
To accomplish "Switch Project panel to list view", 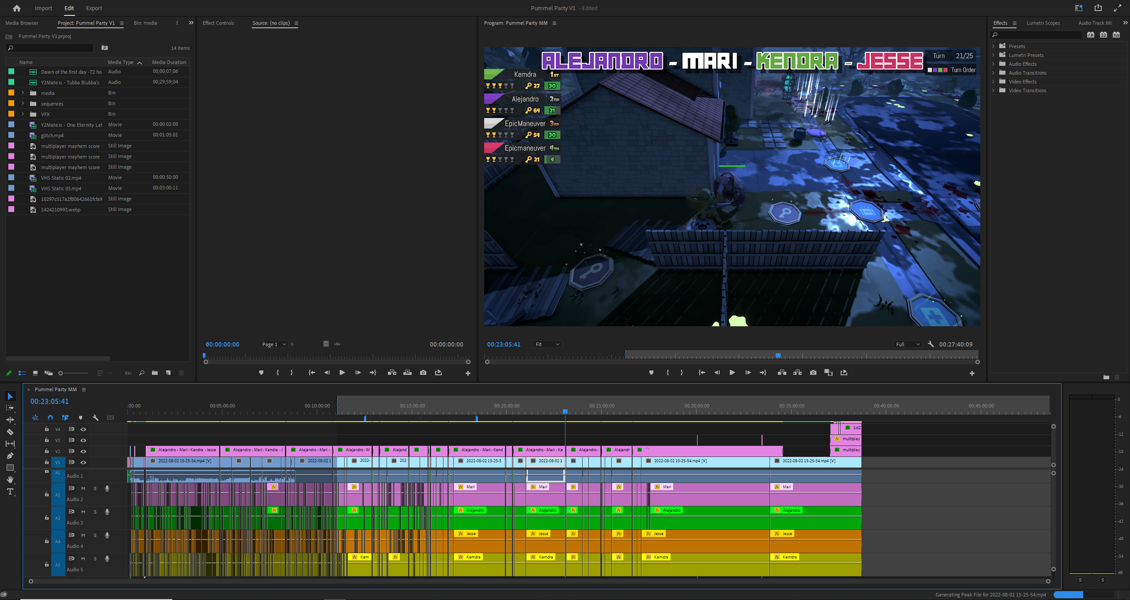I will click(22, 373).
